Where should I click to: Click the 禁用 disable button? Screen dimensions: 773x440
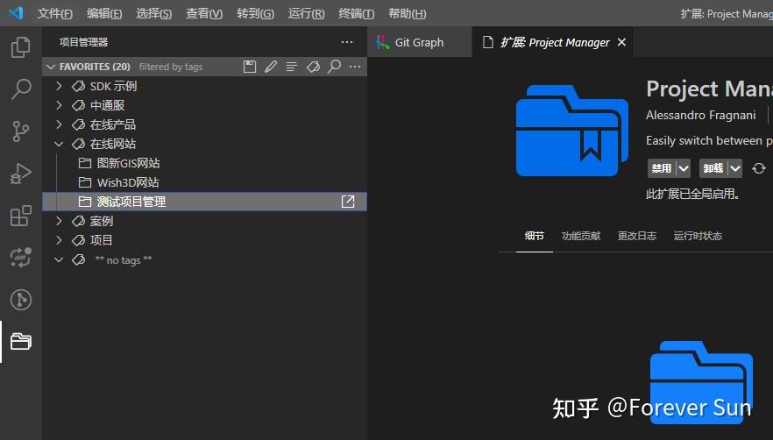tap(662, 168)
